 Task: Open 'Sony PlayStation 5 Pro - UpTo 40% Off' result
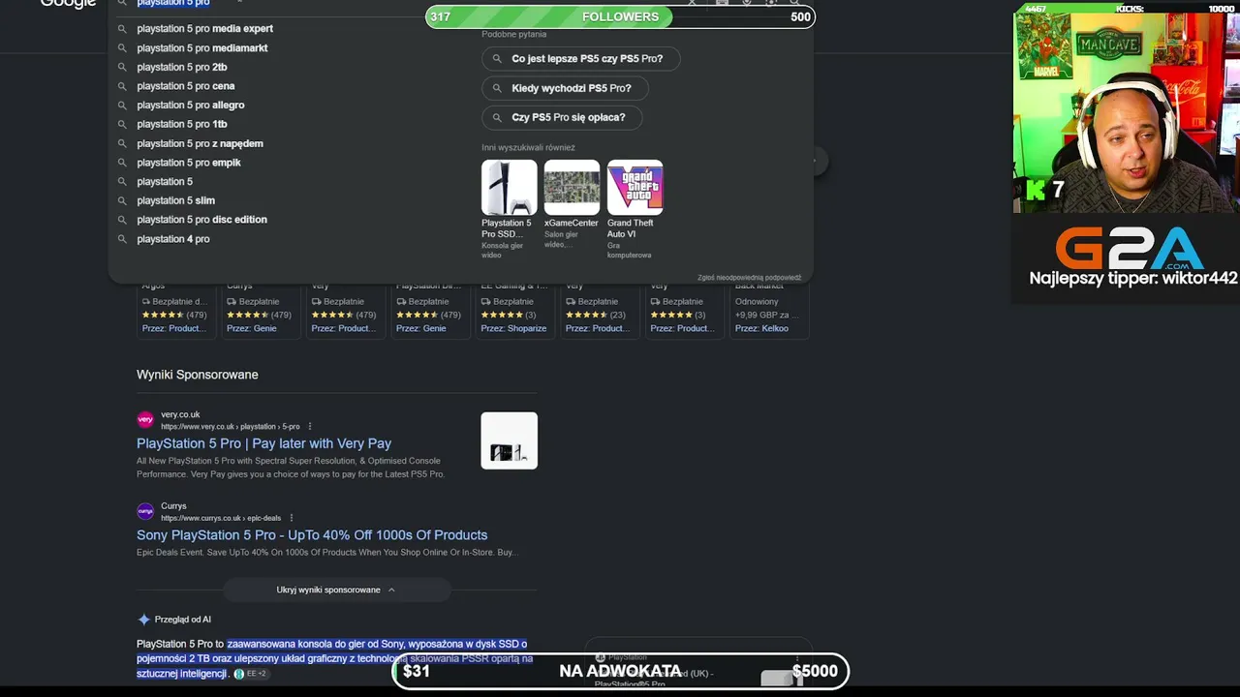coord(312,535)
